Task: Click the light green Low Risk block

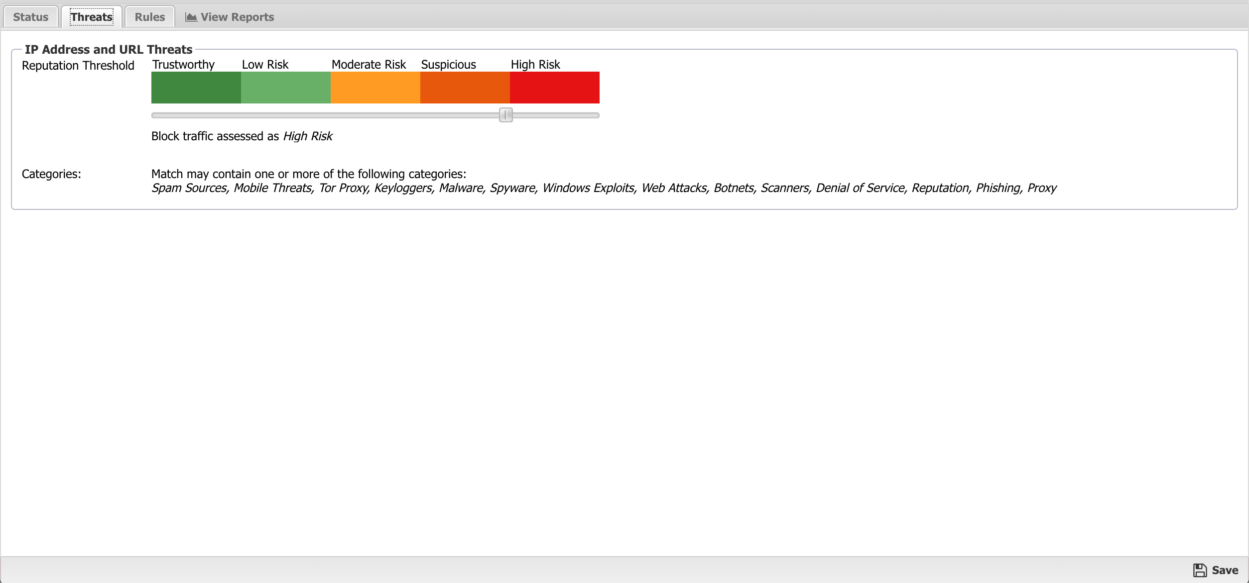Action: tap(286, 88)
